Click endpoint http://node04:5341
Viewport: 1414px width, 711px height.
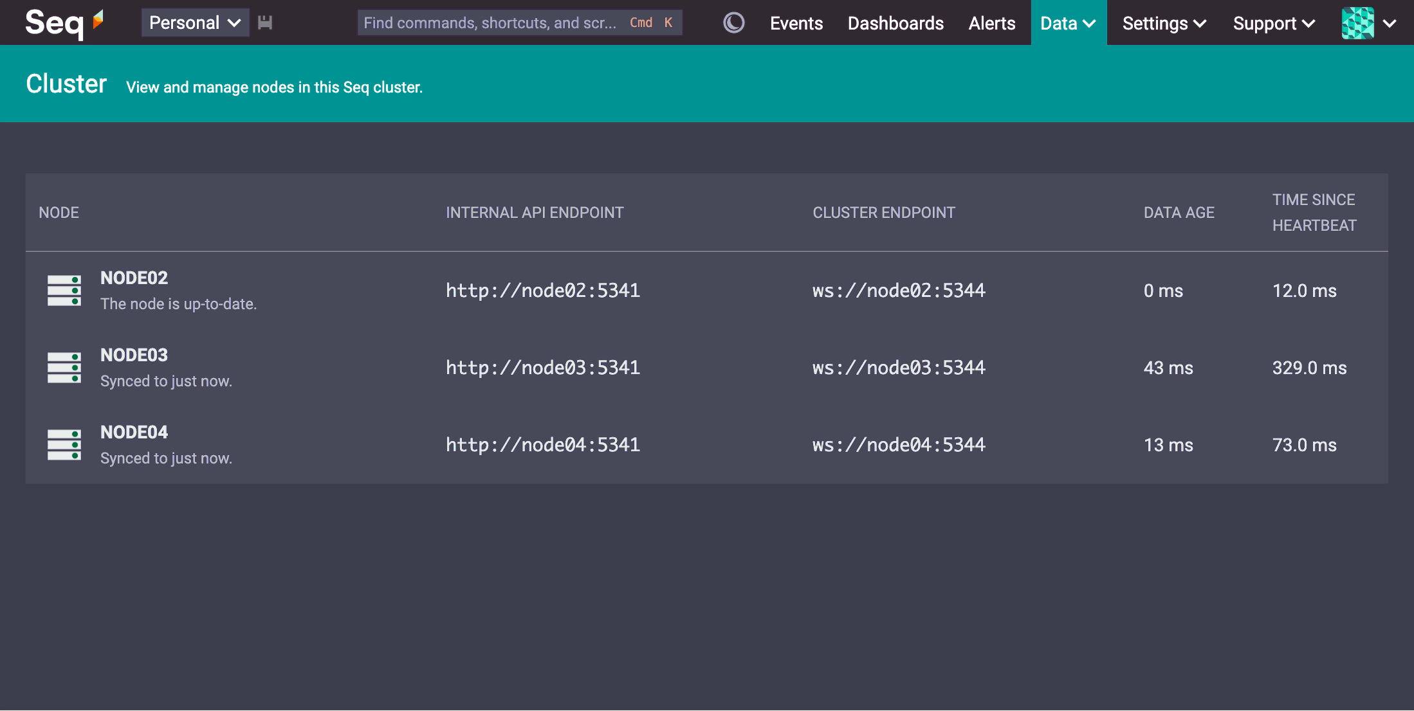click(x=543, y=445)
